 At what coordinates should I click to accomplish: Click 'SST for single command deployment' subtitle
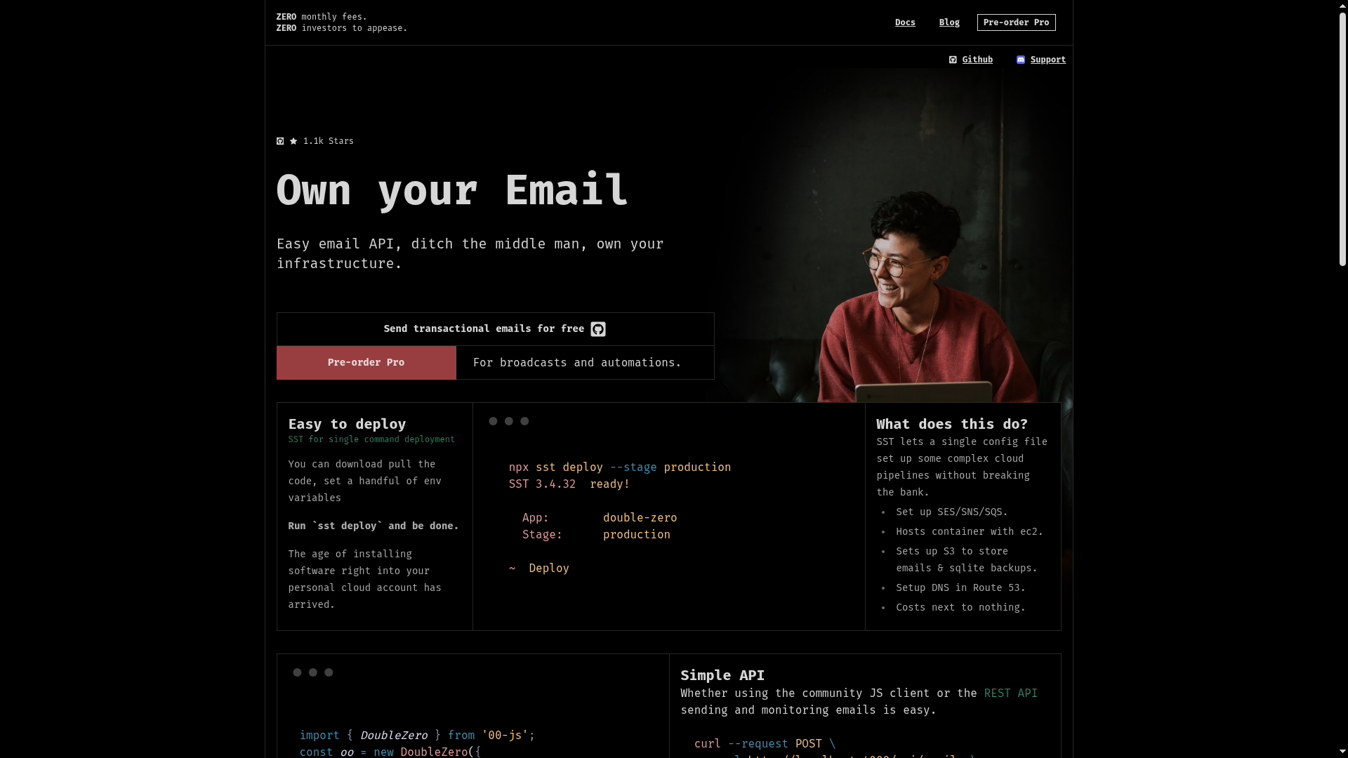371,439
